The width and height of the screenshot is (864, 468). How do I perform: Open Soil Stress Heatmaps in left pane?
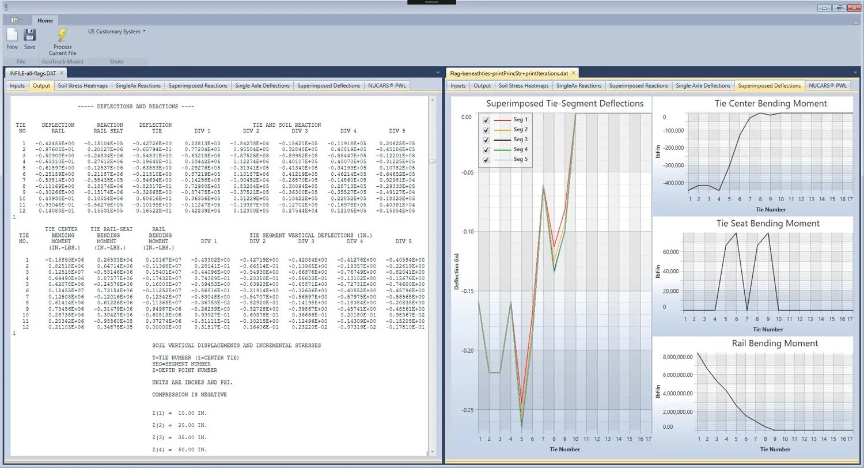coord(82,86)
